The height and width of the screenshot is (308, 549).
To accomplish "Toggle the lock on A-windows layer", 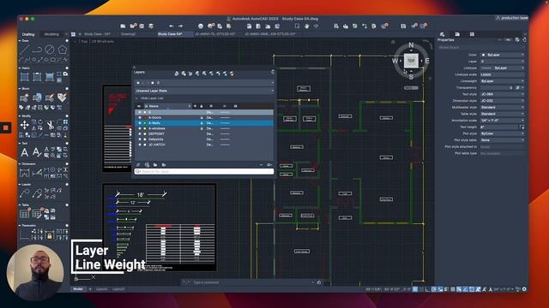I will [202, 128].
